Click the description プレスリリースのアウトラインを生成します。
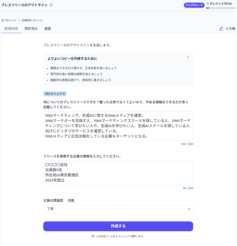237x246 pixels. (77, 45)
